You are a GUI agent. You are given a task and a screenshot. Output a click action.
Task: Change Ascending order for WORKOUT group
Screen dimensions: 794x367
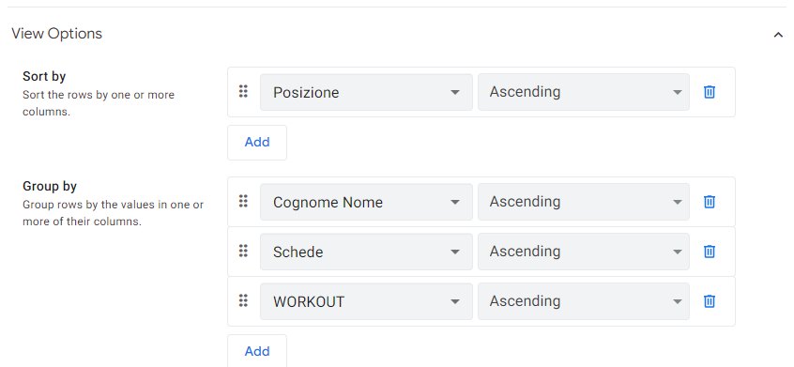[x=584, y=301]
